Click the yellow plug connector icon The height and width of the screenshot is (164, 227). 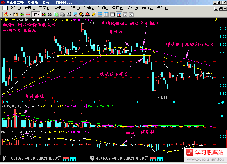[x=94, y=14]
